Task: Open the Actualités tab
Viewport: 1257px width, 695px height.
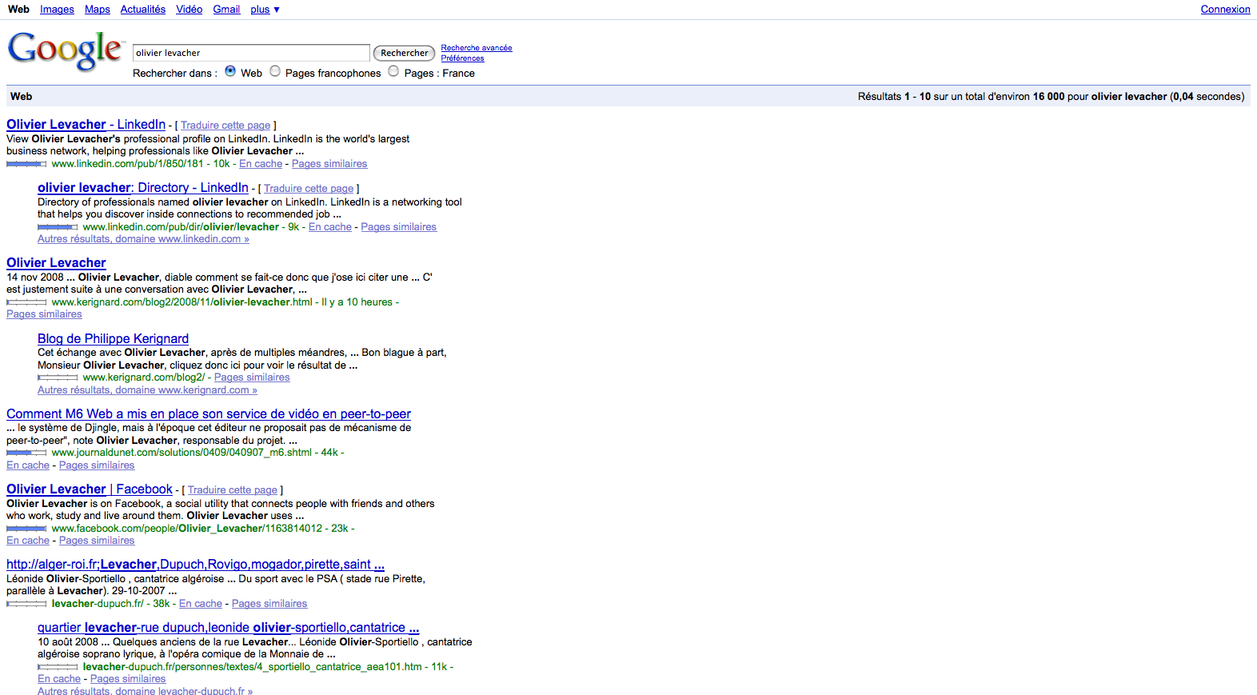Action: (143, 10)
